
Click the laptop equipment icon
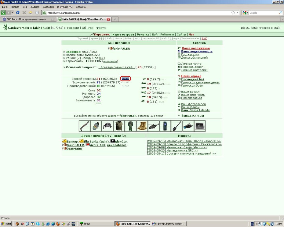tap(200, 126)
